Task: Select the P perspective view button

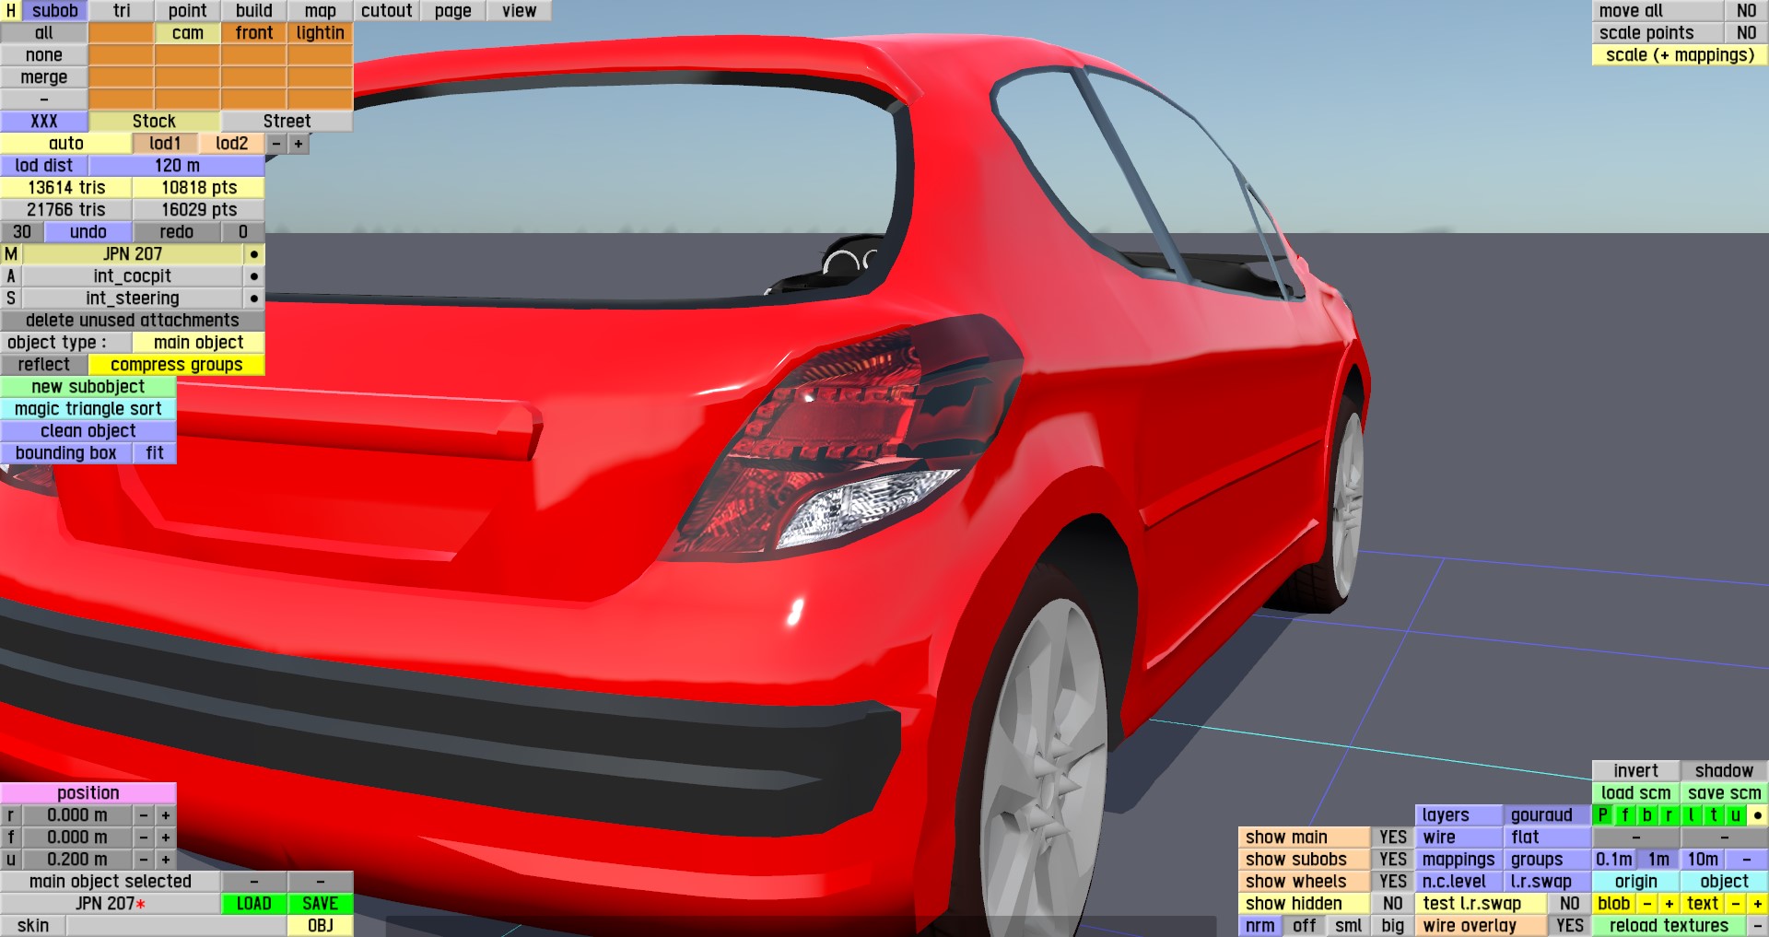Action: coord(1603,815)
